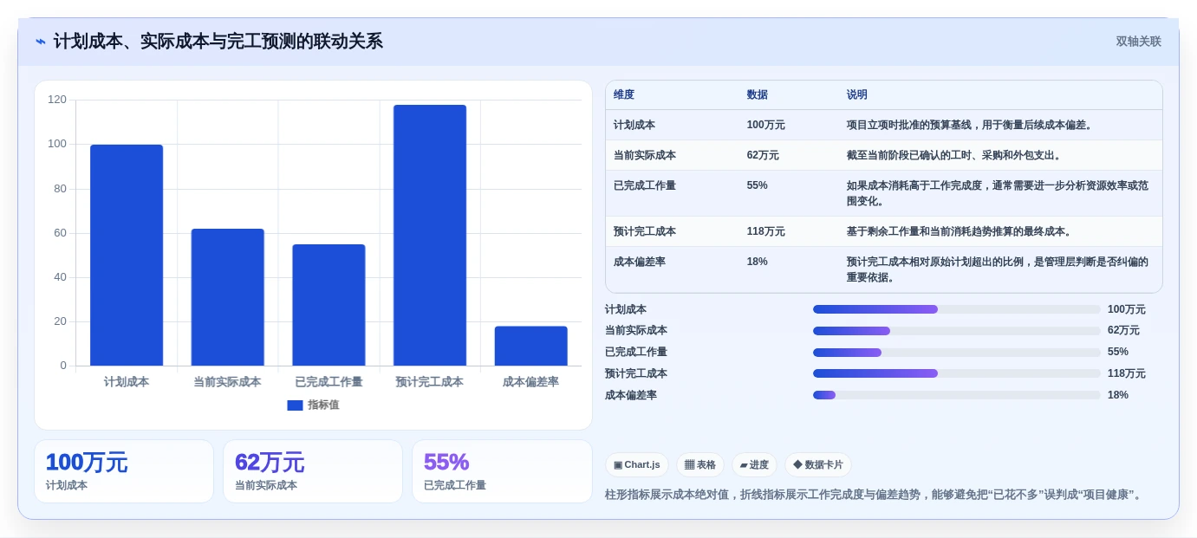Click the 18% value beside the progress bar
Viewport: 1197px width, 538px height.
coord(1118,395)
